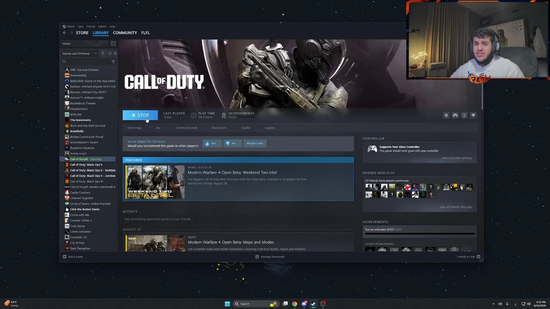This screenshot has width=550, height=309.
Task: Add game to favorites with heart icon
Action: [x=473, y=115]
